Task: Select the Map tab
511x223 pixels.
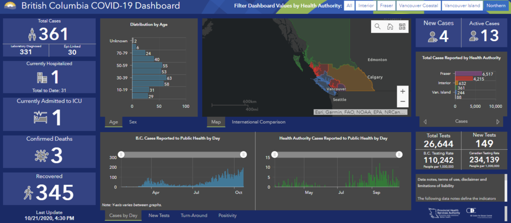Action: (x=216, y=122)
